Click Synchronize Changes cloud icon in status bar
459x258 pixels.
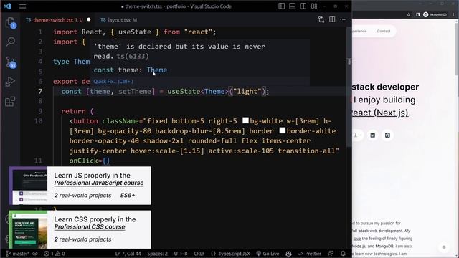pyautogui.click(x=35, y=254)
